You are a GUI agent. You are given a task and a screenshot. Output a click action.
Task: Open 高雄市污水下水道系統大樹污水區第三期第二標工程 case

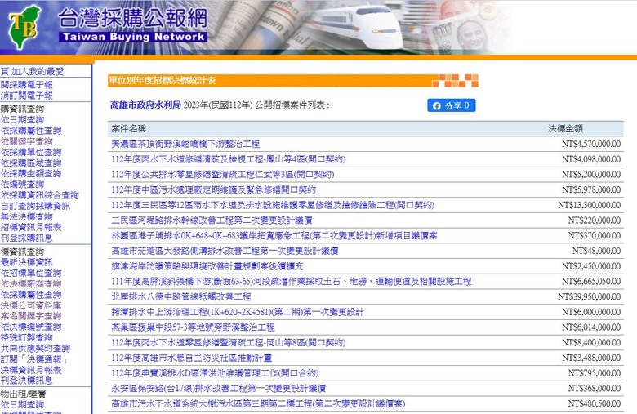pyautogui.click(x=258, y=404)
